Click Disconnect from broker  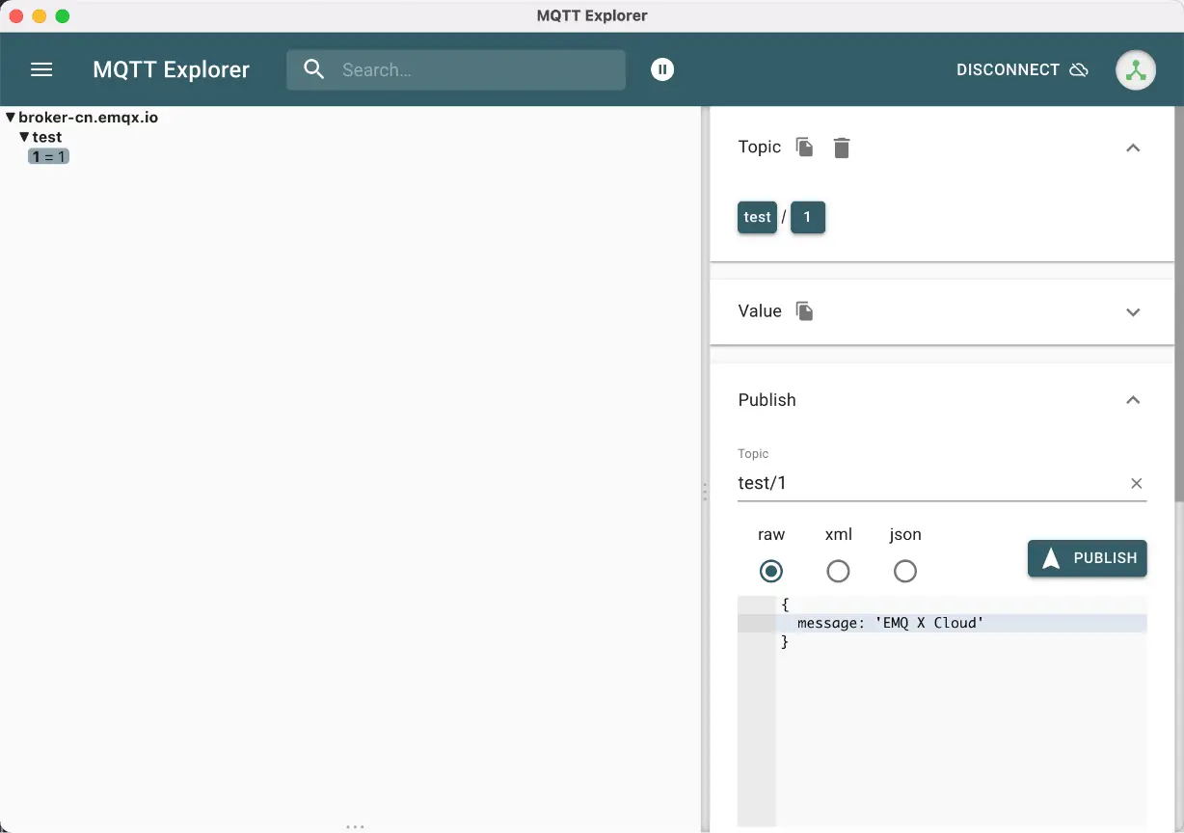(1021, 69)
